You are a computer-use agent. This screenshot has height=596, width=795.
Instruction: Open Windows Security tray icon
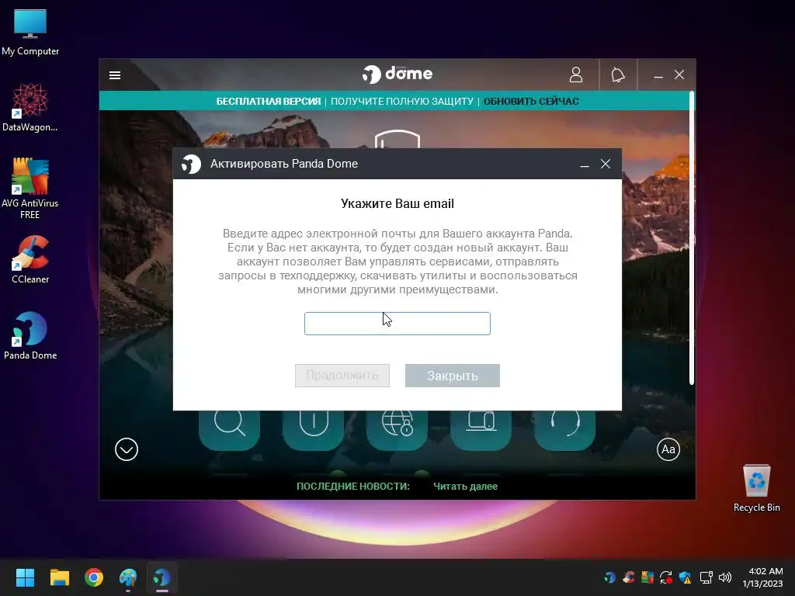click(x=685, y=577)
